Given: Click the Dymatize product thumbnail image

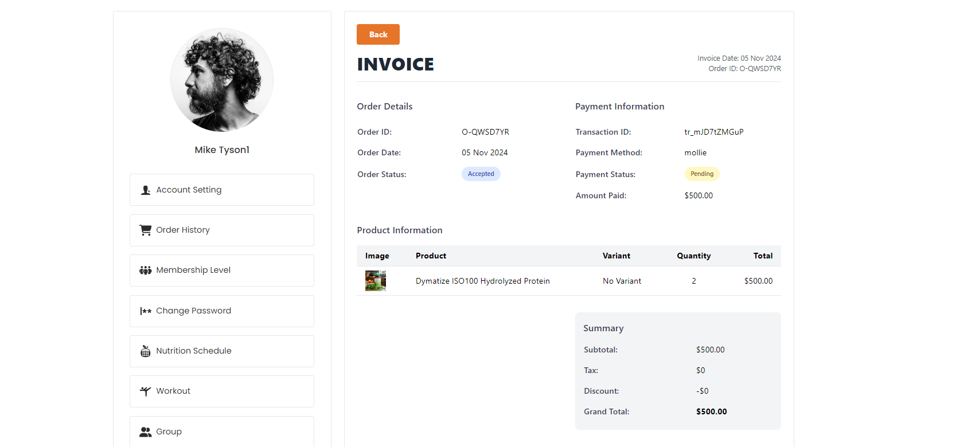Looking at the screenshot, I should point(376,281).
